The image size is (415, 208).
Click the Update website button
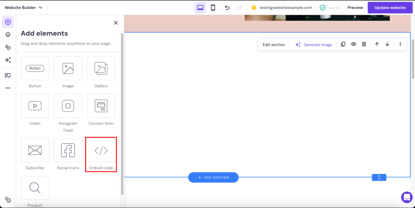(x=390, y=8)
